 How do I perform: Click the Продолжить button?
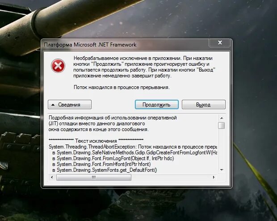click(x=156, y=105)
